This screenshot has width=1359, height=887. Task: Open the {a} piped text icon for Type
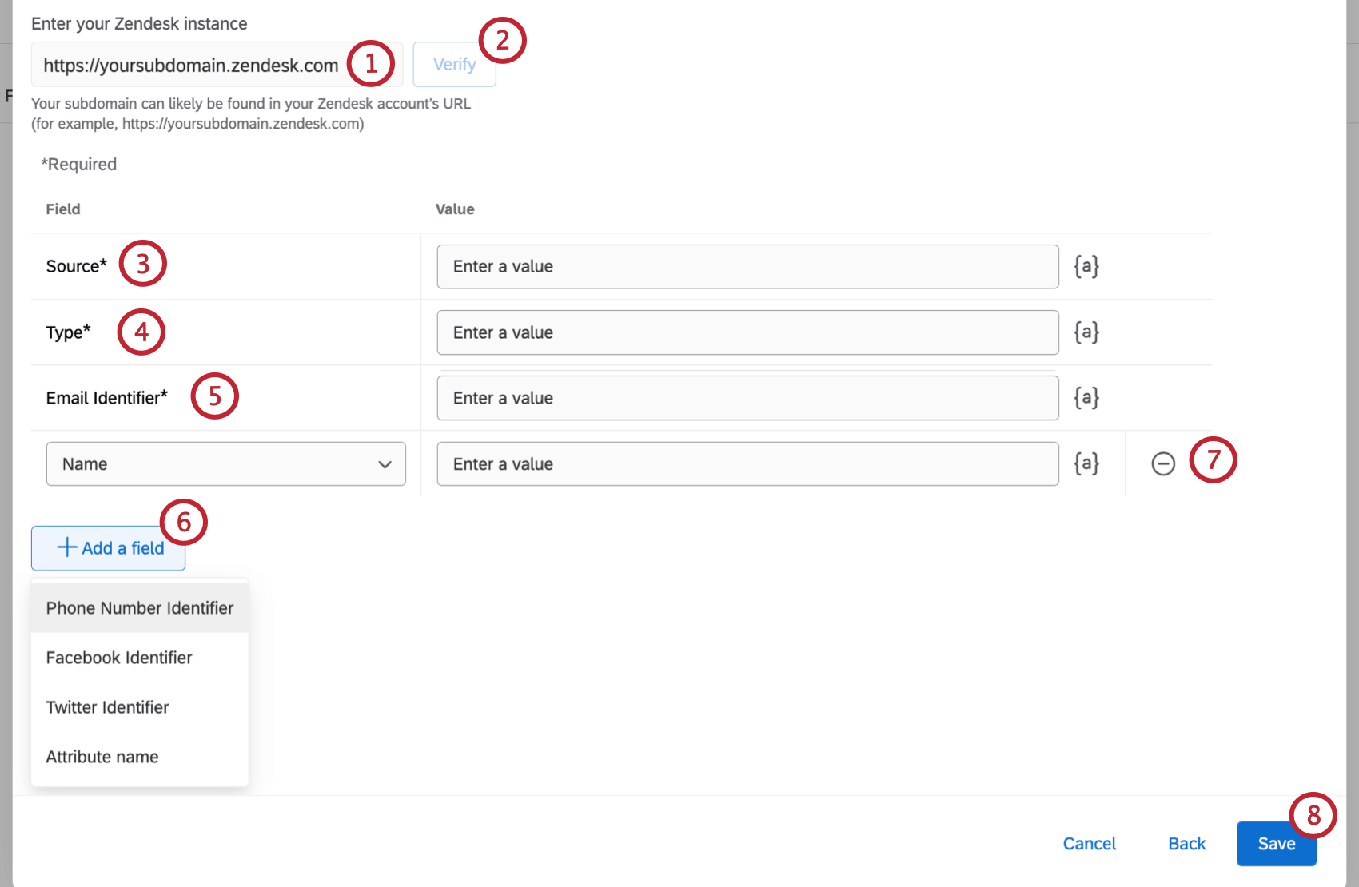(x=1086, y=332)
